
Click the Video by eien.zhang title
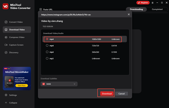(52, 21)
